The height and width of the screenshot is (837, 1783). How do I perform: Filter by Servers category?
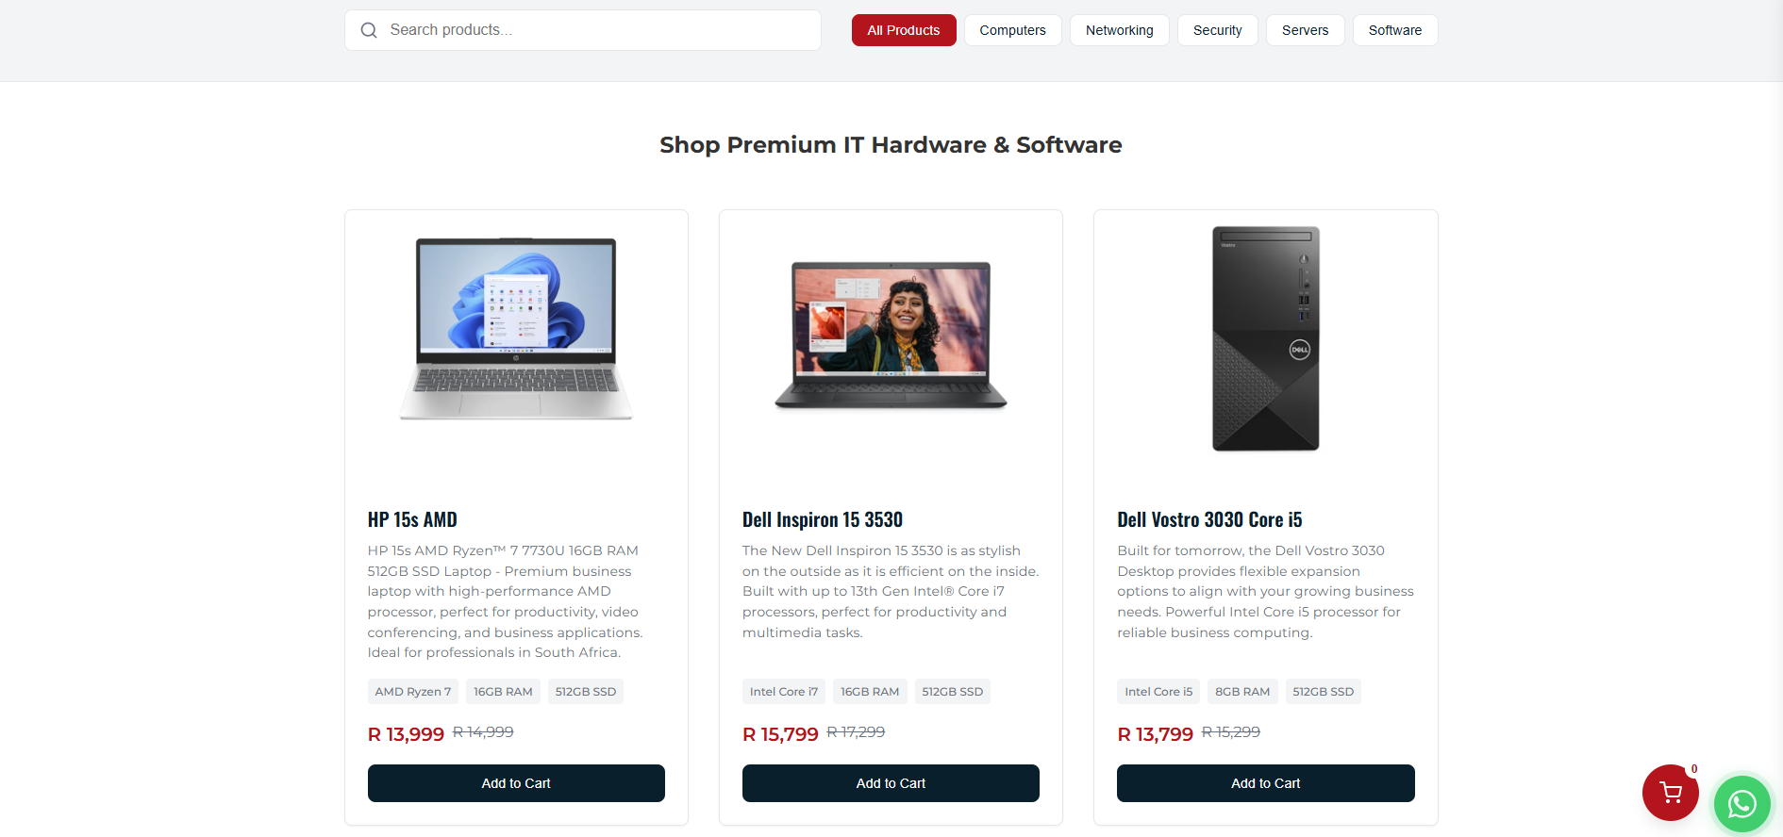pyautogui.click(x=1305, y=30)
